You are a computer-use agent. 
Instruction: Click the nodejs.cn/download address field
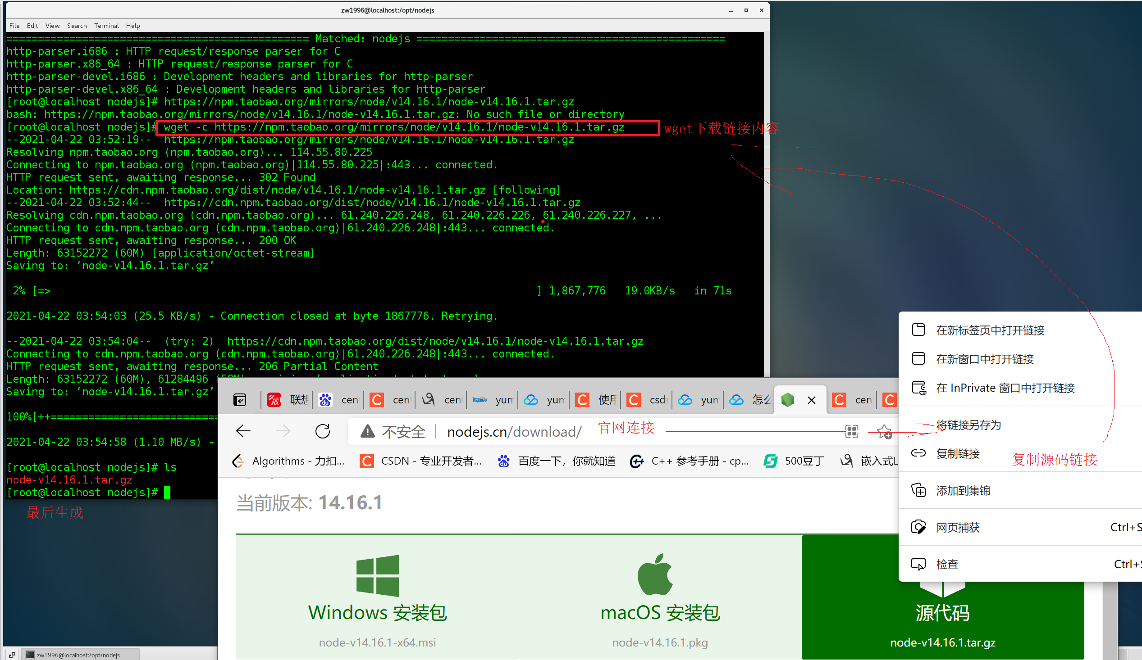point(514,432)
